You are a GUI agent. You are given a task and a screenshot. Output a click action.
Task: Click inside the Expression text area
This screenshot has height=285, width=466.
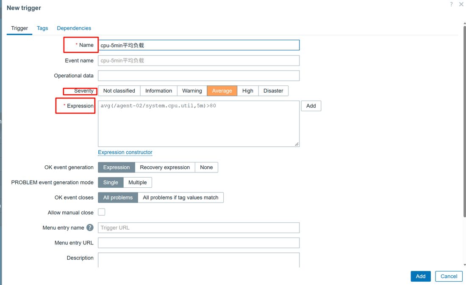coord(199,123)
